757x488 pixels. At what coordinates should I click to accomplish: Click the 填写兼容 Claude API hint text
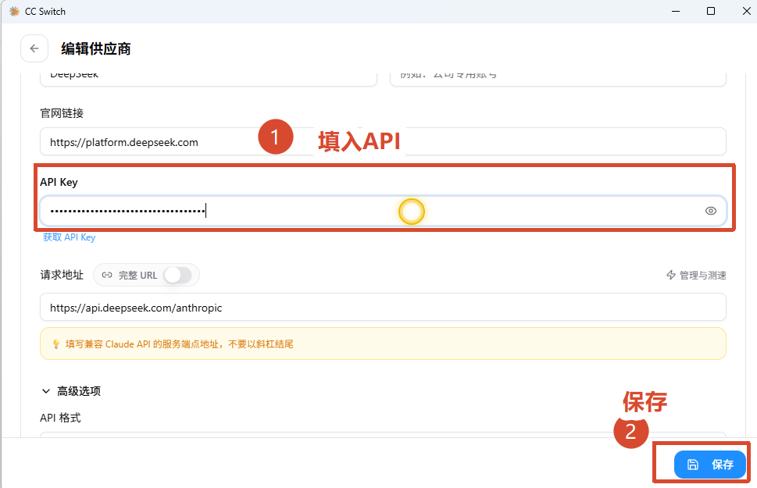(180, 344)
